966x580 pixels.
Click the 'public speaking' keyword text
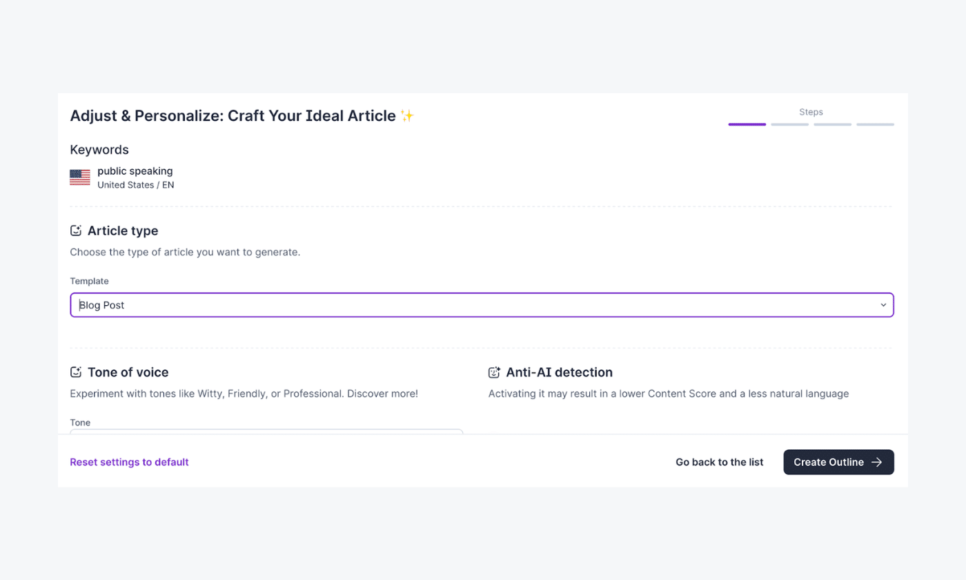point(135,171)
